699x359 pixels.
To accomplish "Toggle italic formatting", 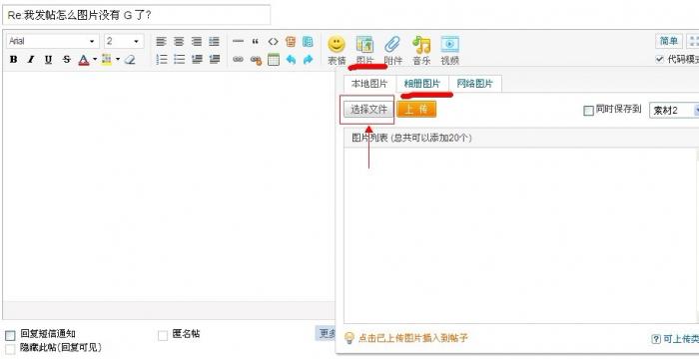I will 31,59.
